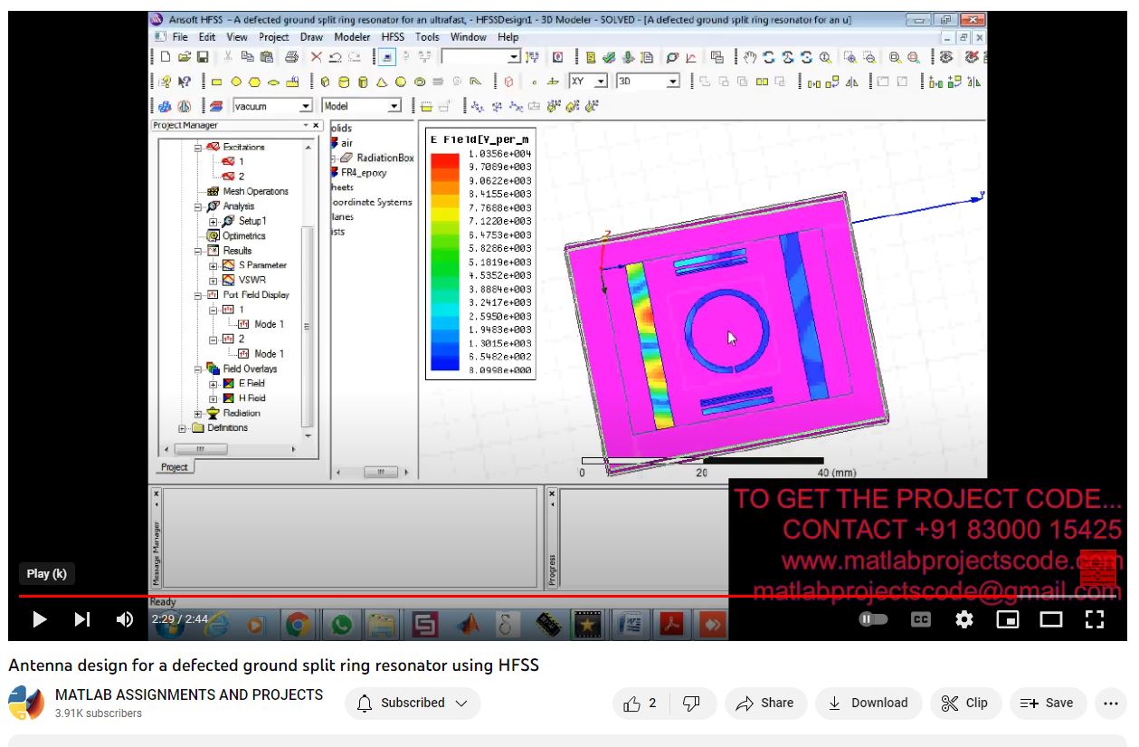Dislike the video with thumbs down

pyautogui.click(x=691, y=704)
